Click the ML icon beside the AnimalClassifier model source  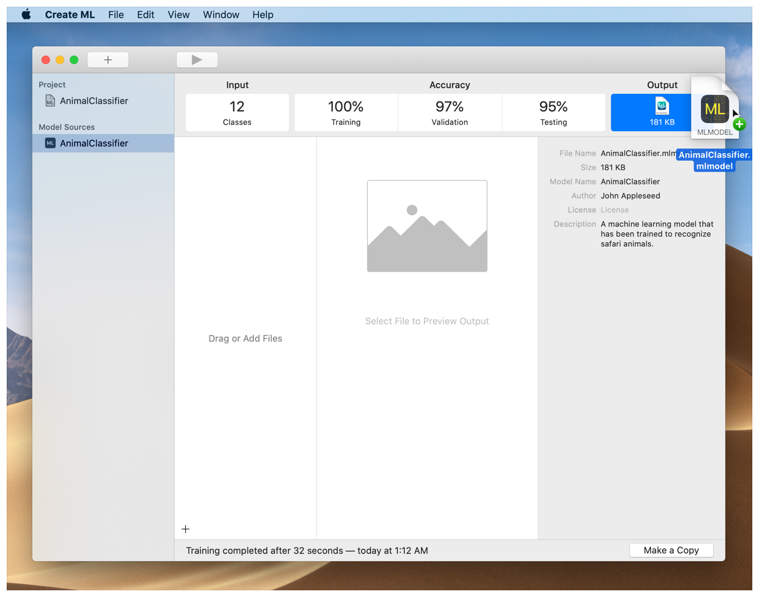click(50, 143)
